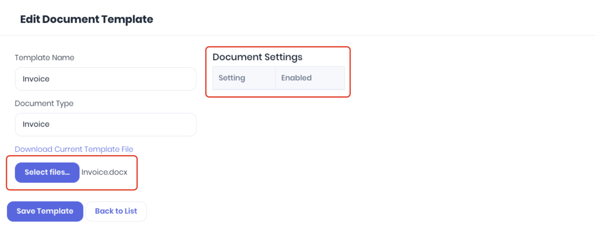Click the Template Name input field
The image size is (595, 236).
pyautogui.click(x=106, y=79)
